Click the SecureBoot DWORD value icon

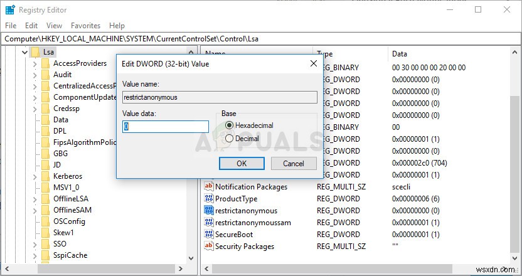point(209,234)
